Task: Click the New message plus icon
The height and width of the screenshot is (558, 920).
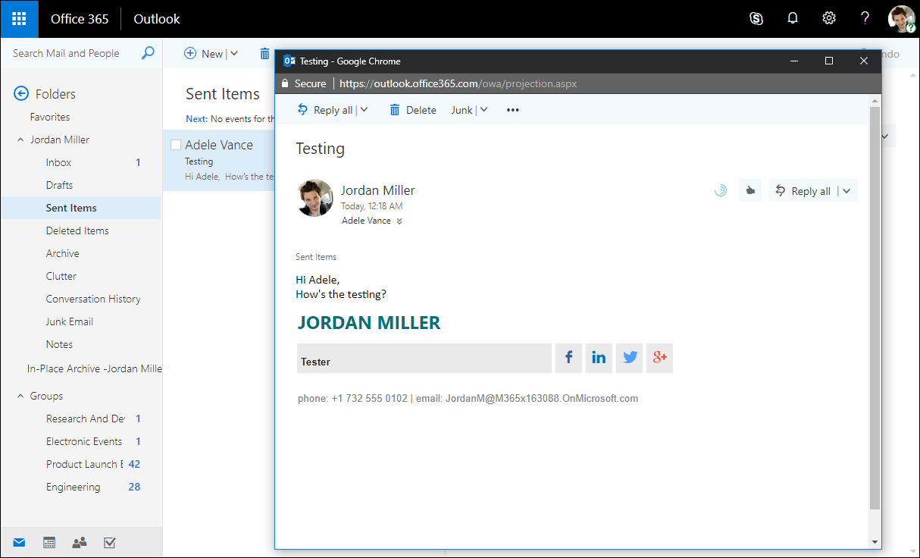Action: (190, 54)
